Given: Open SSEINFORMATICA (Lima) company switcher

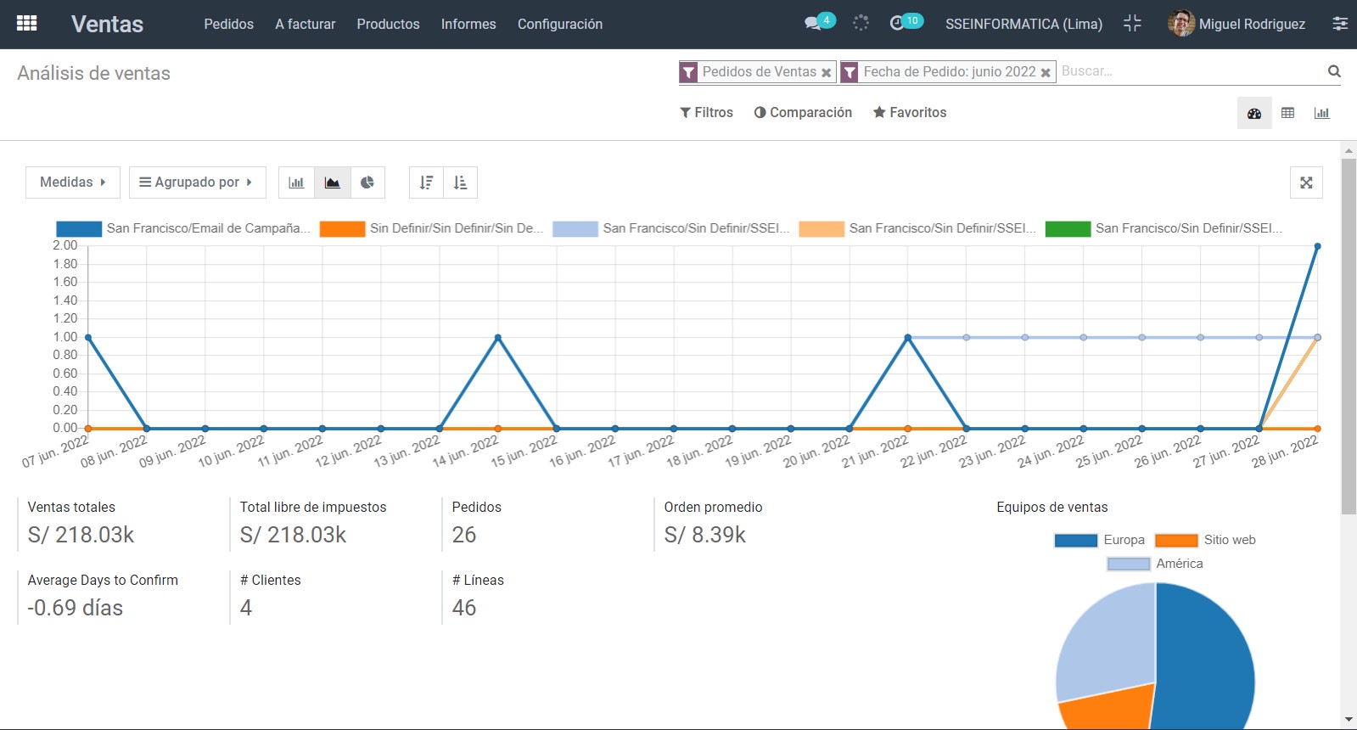Looking at the screenshot, I should [x=1023, y=24].
